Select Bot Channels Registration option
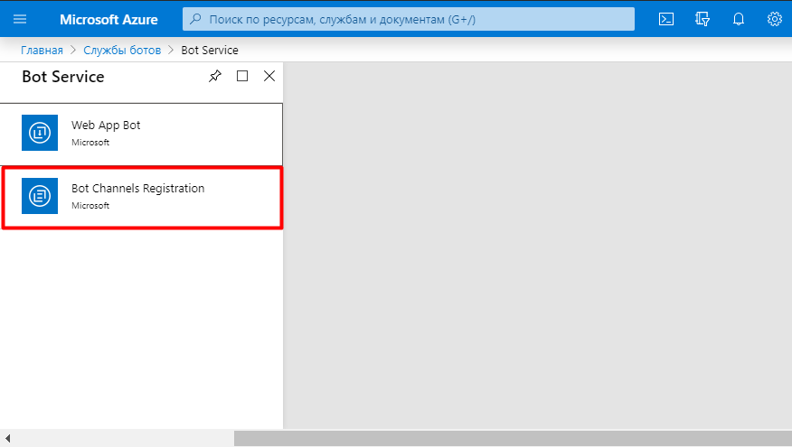Image resolution: width=792 pixels, height=447 pixels. (143, 198)
